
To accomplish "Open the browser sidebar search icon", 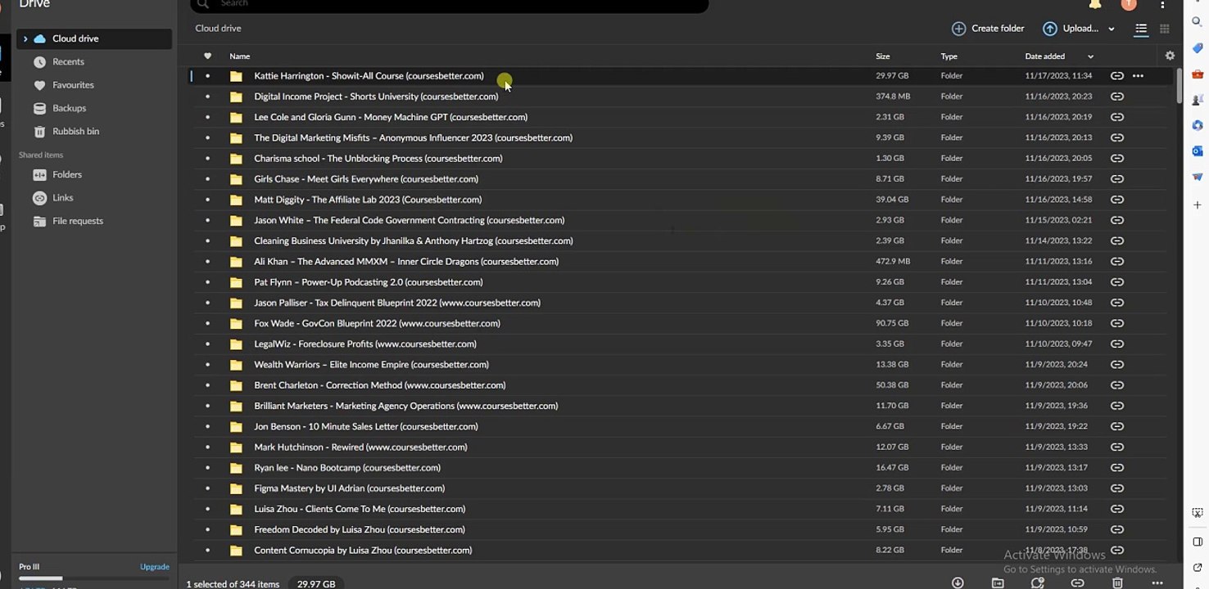I will (1197, 22).
